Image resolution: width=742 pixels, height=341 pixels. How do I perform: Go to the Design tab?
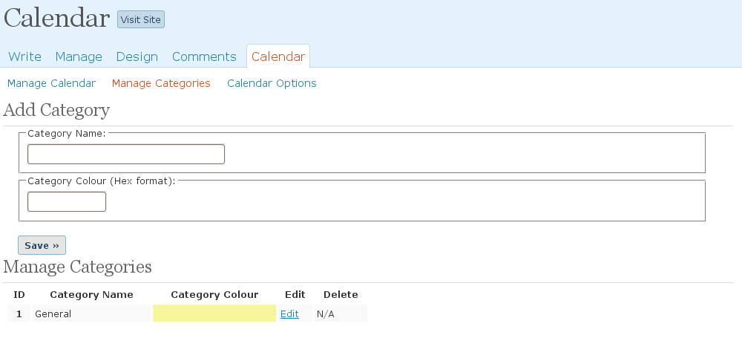tap(137, 56)
